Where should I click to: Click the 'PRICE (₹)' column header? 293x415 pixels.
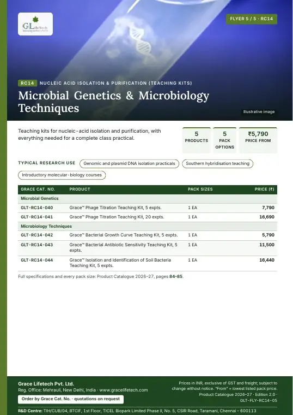(264, 189)
